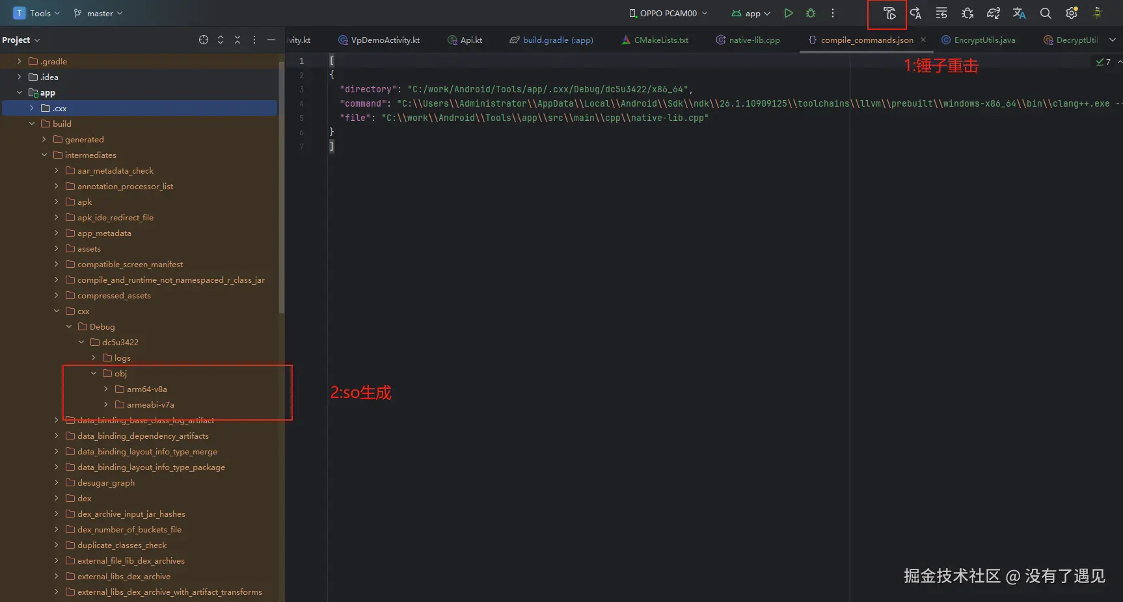Collapse the intermediates folder
This screenshot has height=602, width=1123.
[x=44, y=155]
